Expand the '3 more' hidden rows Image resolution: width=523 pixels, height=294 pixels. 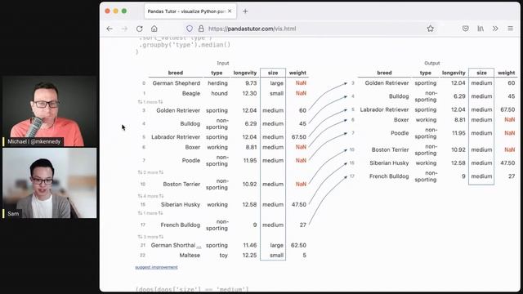(x=150, y=237)
